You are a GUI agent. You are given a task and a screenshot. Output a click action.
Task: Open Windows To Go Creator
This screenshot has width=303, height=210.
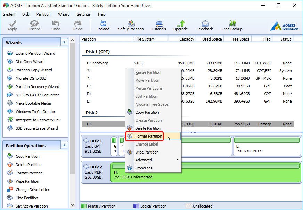coord(31,111)
